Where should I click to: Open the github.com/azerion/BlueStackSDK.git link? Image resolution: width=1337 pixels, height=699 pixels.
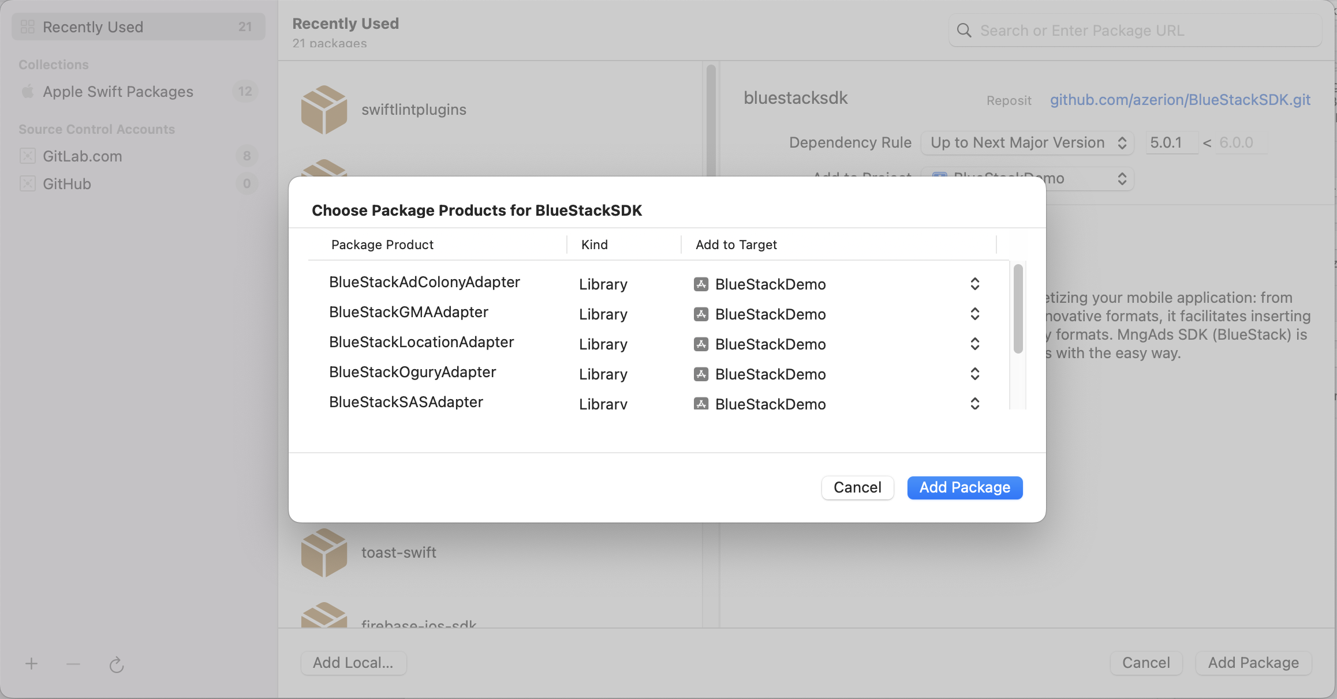pos(1180,100)
